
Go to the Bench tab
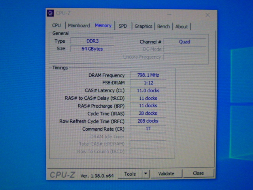163,27
